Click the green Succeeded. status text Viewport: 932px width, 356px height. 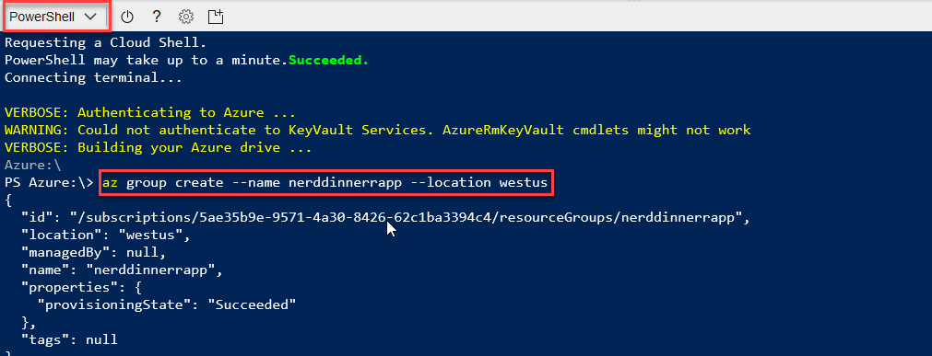pyautogui.click(x=329, y=60)
